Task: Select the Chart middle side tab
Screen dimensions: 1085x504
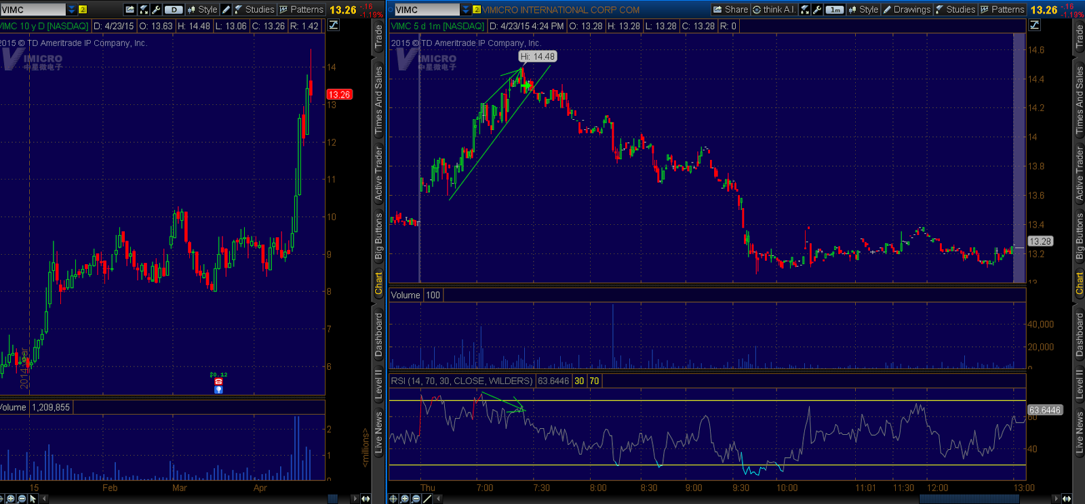Action: point(378,283)
